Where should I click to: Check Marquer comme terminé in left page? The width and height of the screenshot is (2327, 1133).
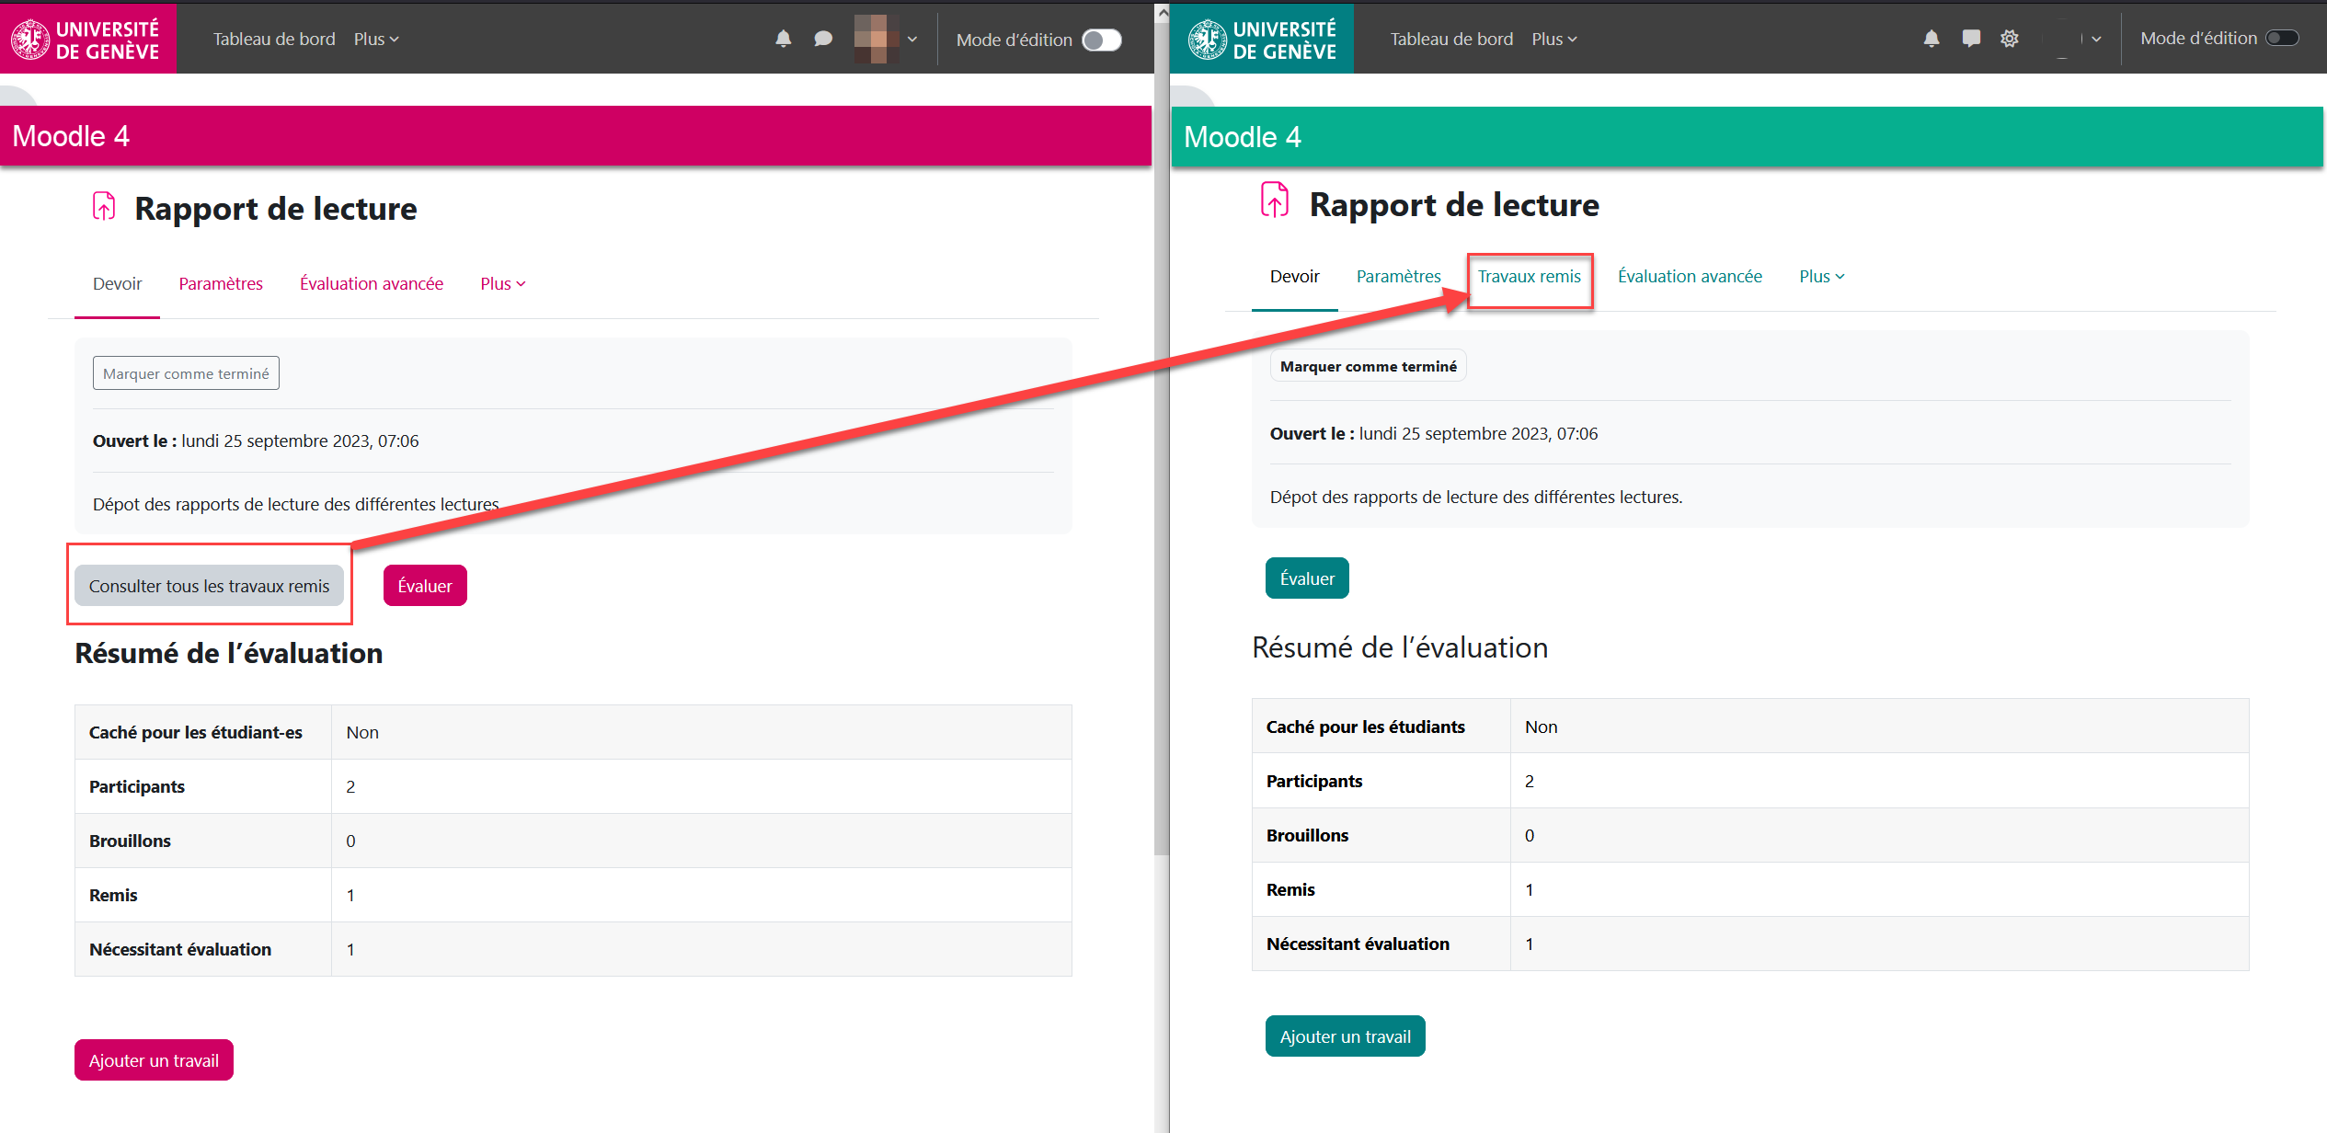pos(186,373)
